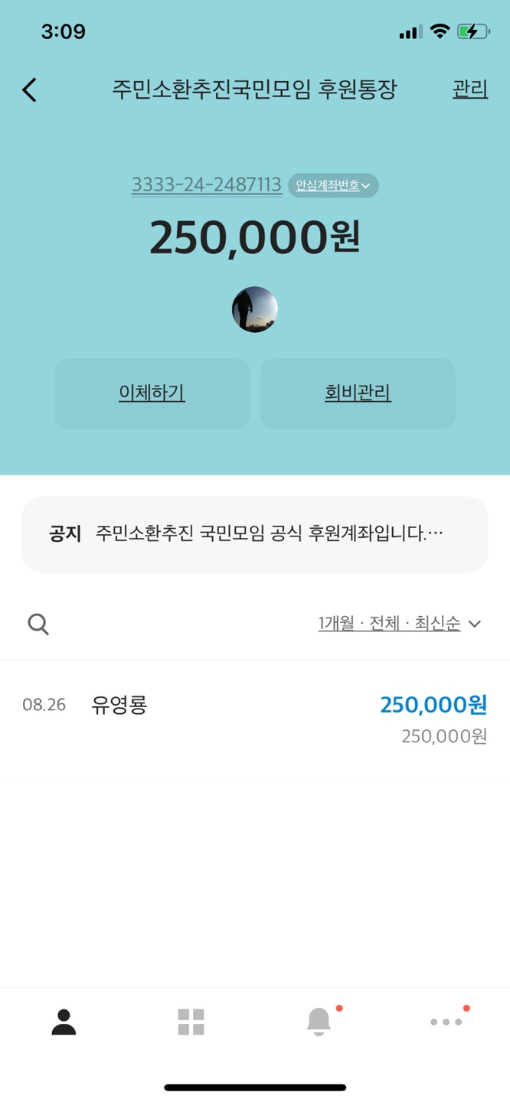Open the member profile photo
Viewport: 510px width, 1102px height.
click(254, 309)
